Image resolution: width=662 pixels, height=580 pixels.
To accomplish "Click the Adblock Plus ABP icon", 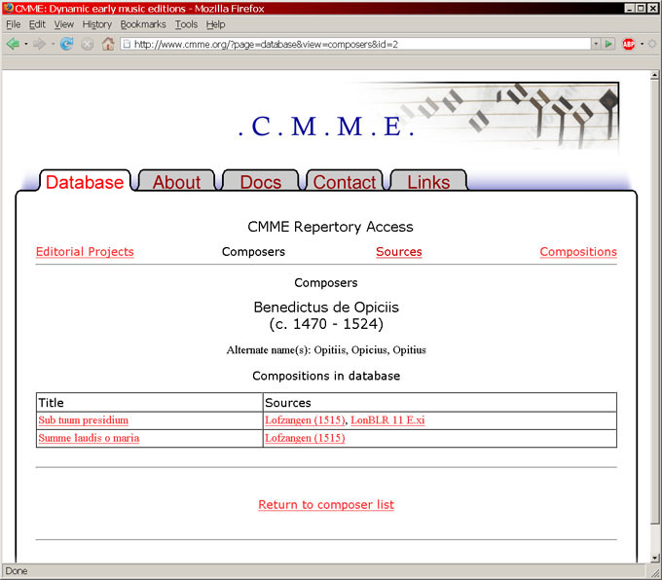I will click(628, 44).
